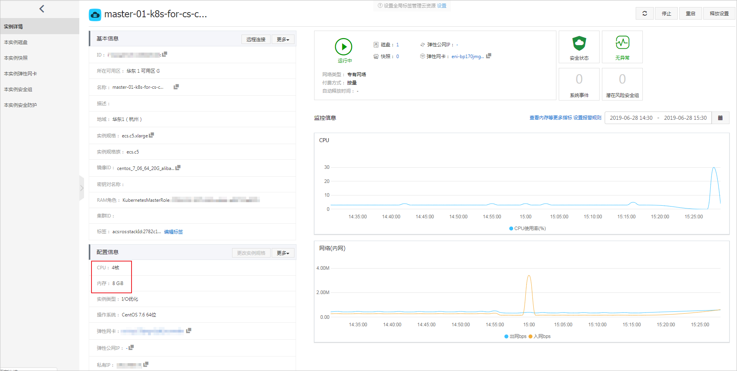
Task: Toggle 出网bps legend series
Action: (515, 336)
